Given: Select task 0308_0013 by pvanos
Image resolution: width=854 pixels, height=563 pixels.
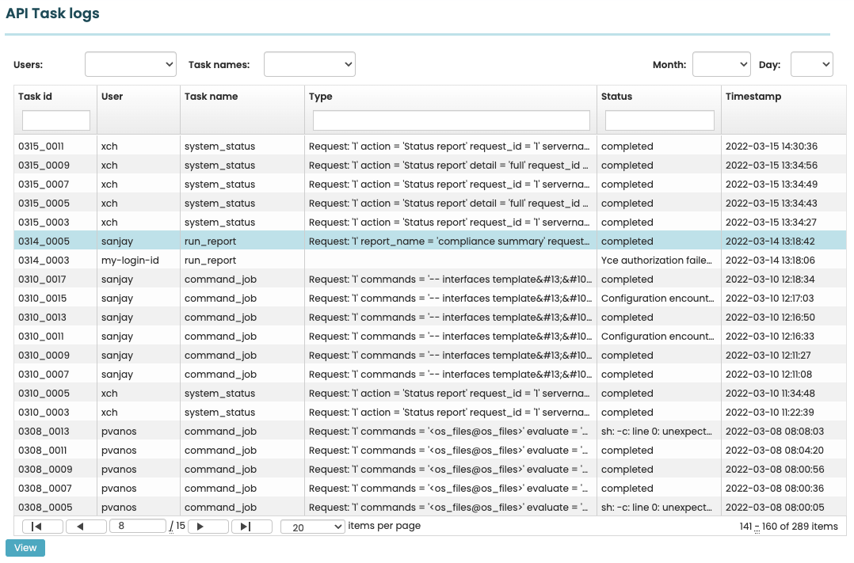Looking at the screenshot, I should pos(44,432).
